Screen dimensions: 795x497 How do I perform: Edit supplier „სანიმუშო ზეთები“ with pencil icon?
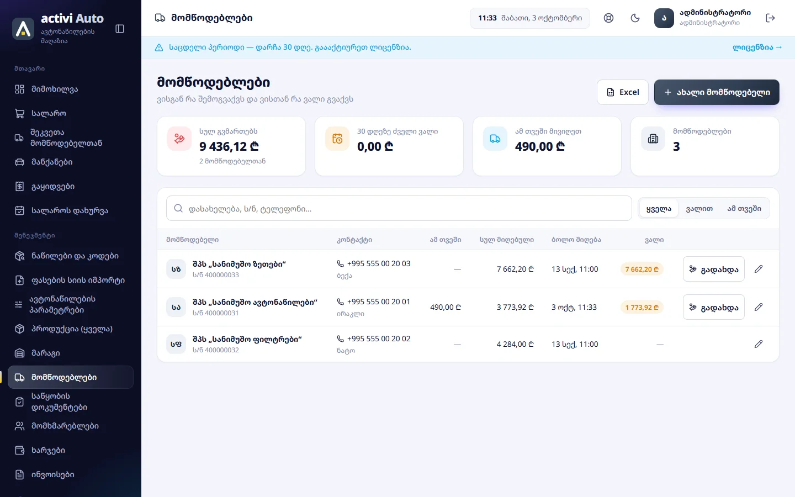[759, 269]
